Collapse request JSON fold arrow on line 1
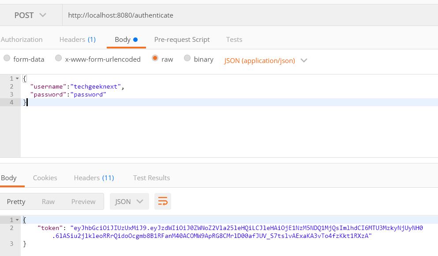 17,78
